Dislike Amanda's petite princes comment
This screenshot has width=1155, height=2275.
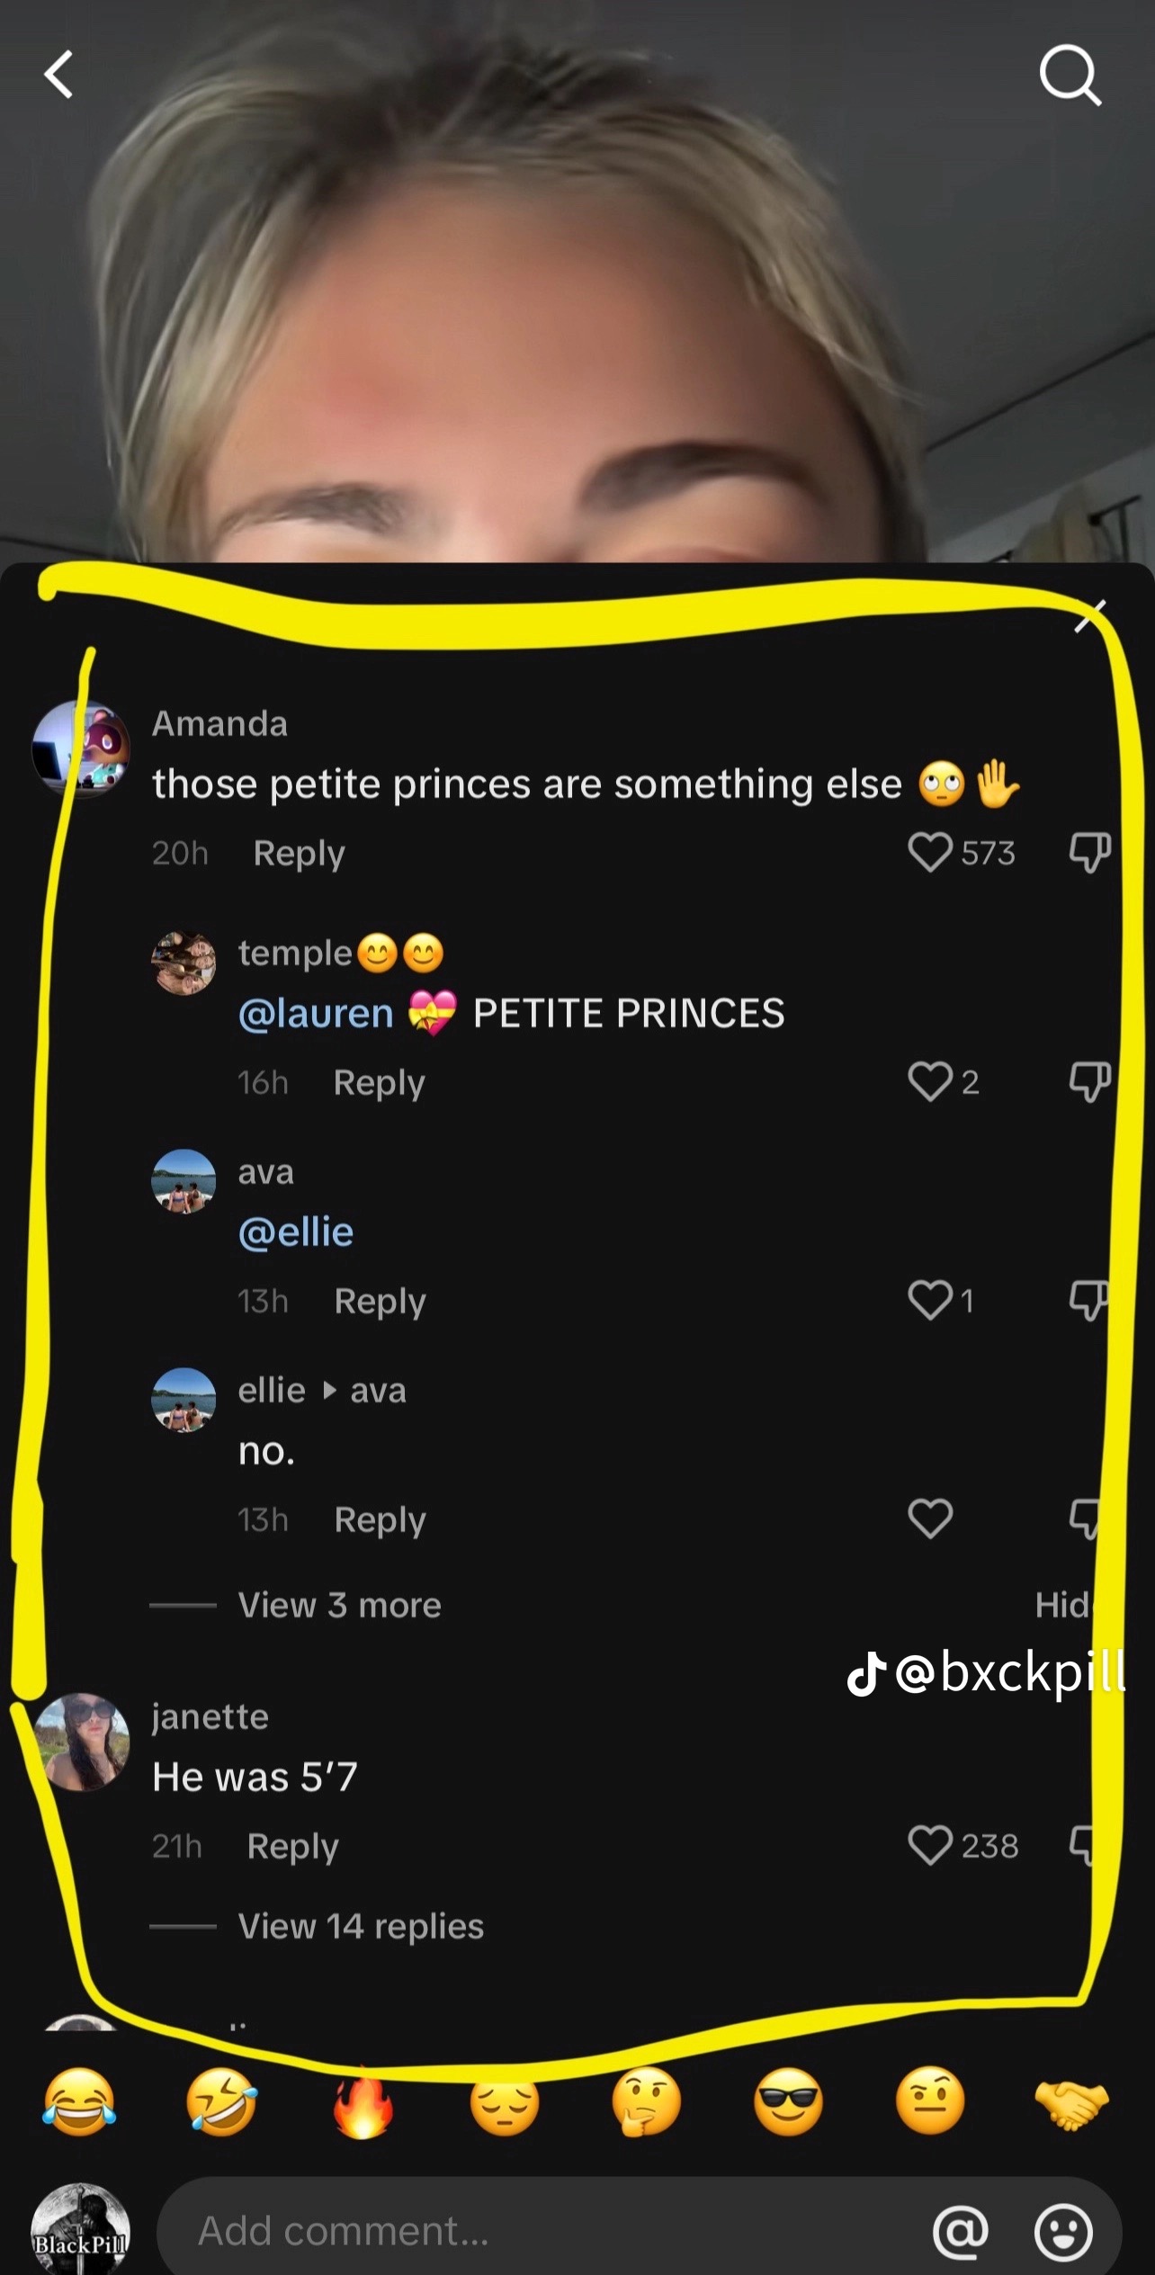pos(1089,852)
